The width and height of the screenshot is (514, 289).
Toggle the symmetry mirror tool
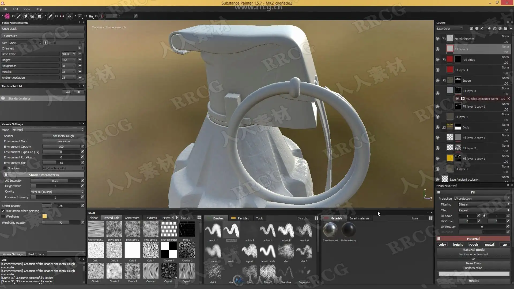62,16
